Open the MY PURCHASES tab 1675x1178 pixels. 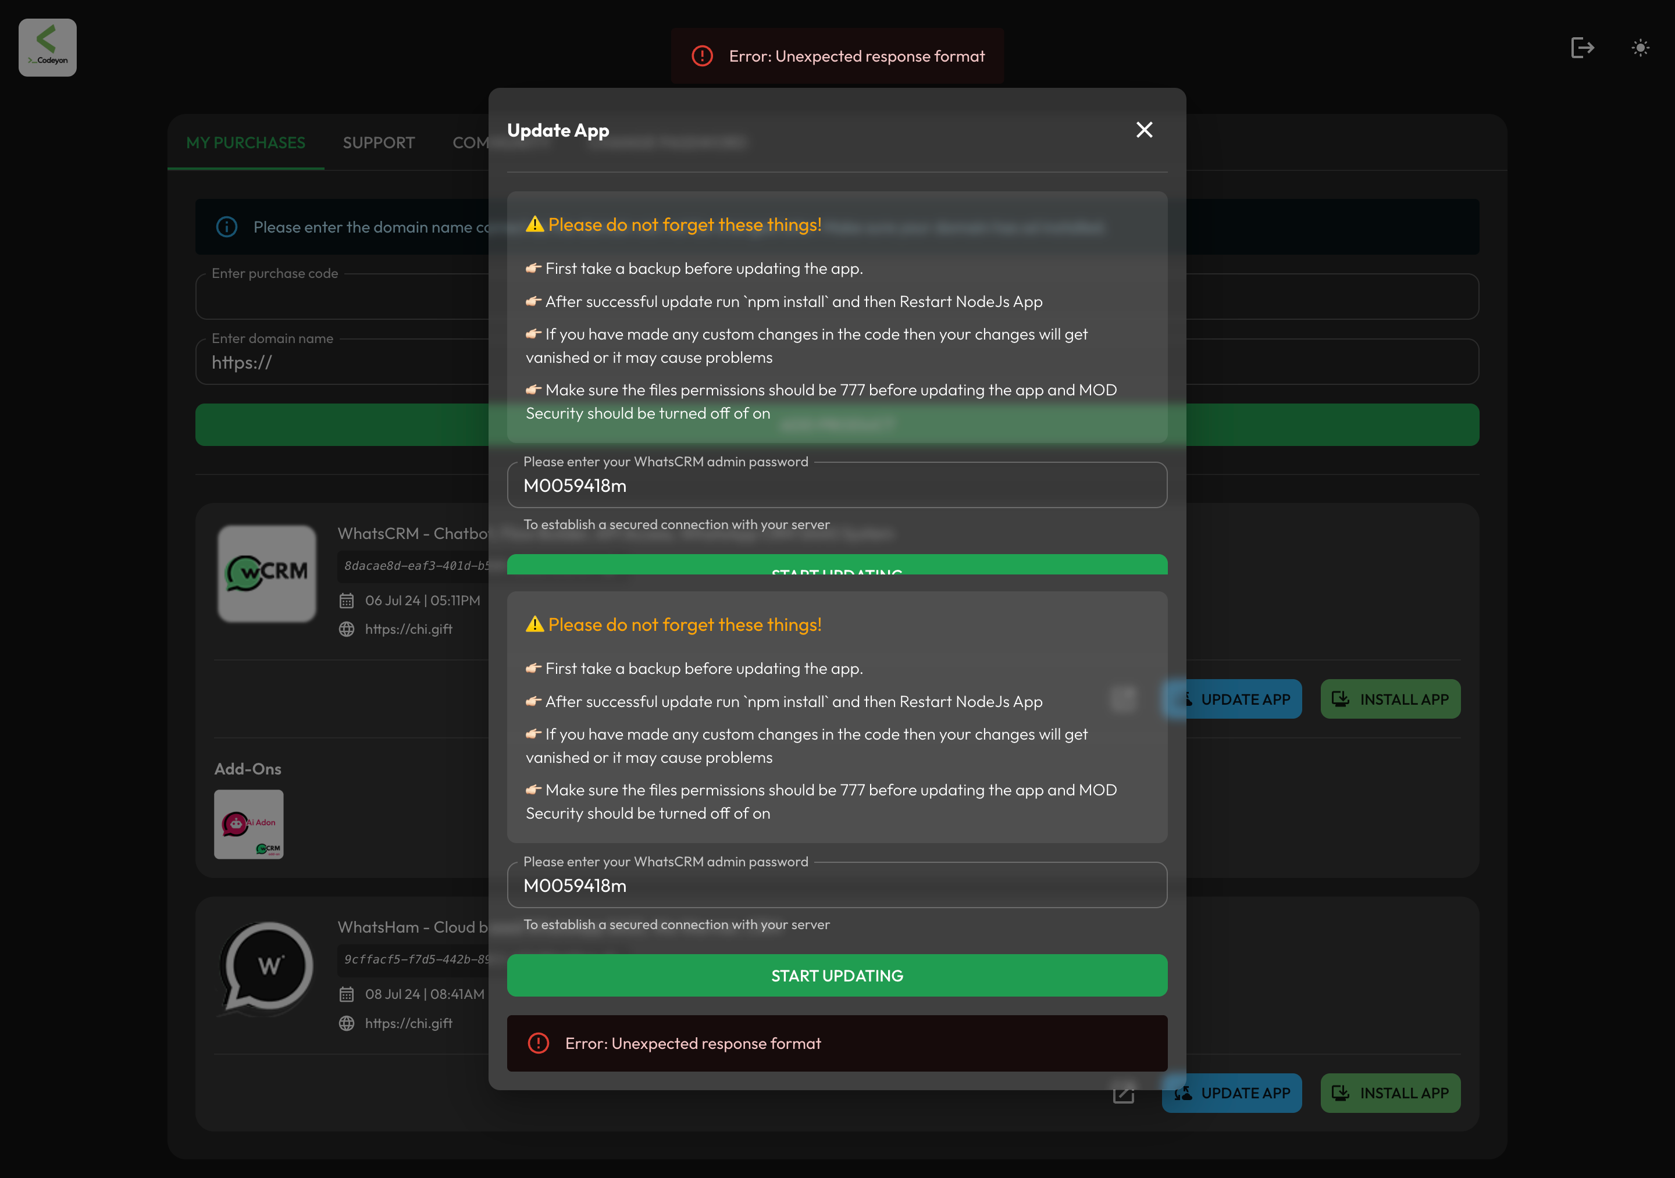tap(246, 143)
